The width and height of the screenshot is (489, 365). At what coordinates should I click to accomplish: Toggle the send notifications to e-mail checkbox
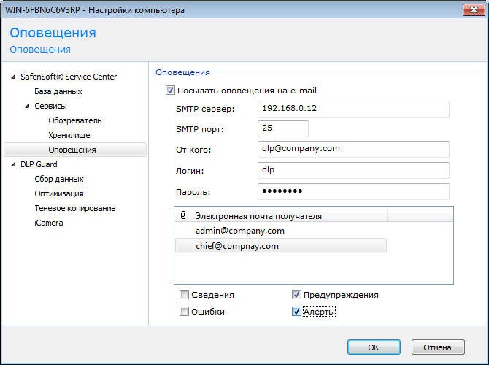tap(171, 91)
